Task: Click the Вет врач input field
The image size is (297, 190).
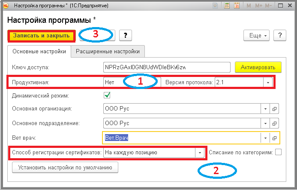Action: [x=182, y=138]
